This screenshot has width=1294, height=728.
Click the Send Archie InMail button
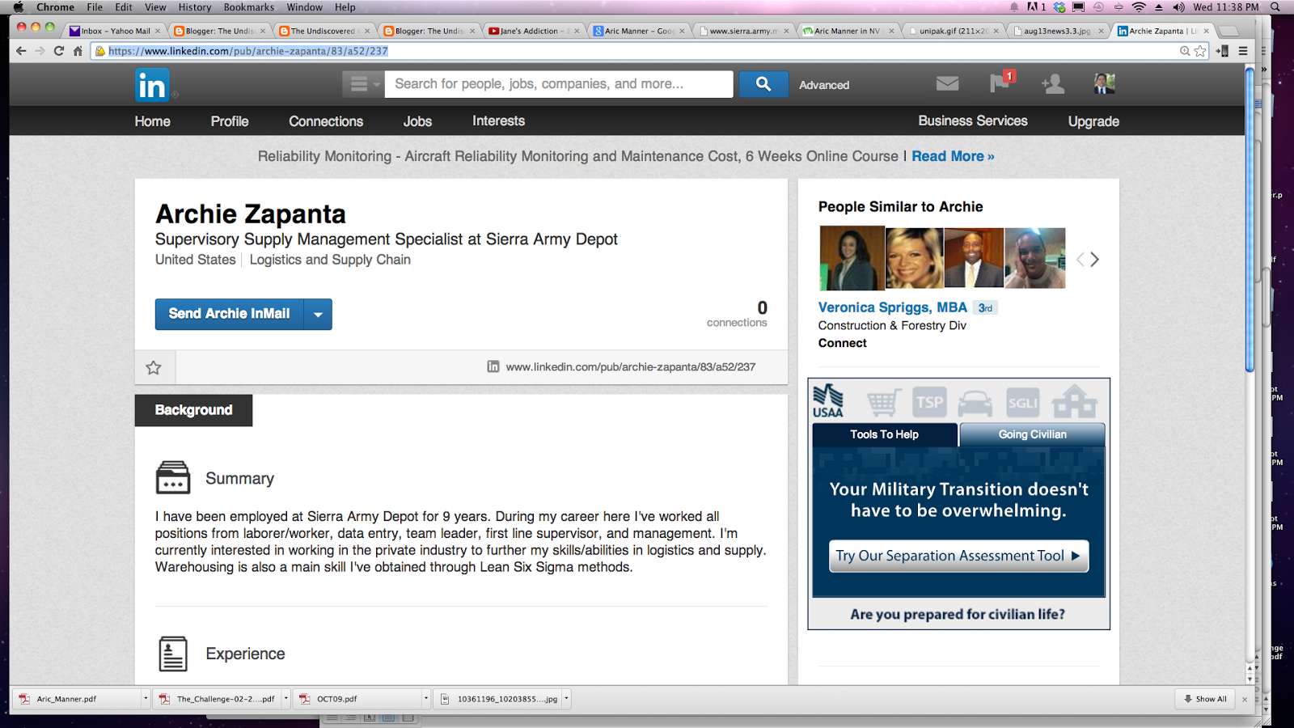[229, 314]
